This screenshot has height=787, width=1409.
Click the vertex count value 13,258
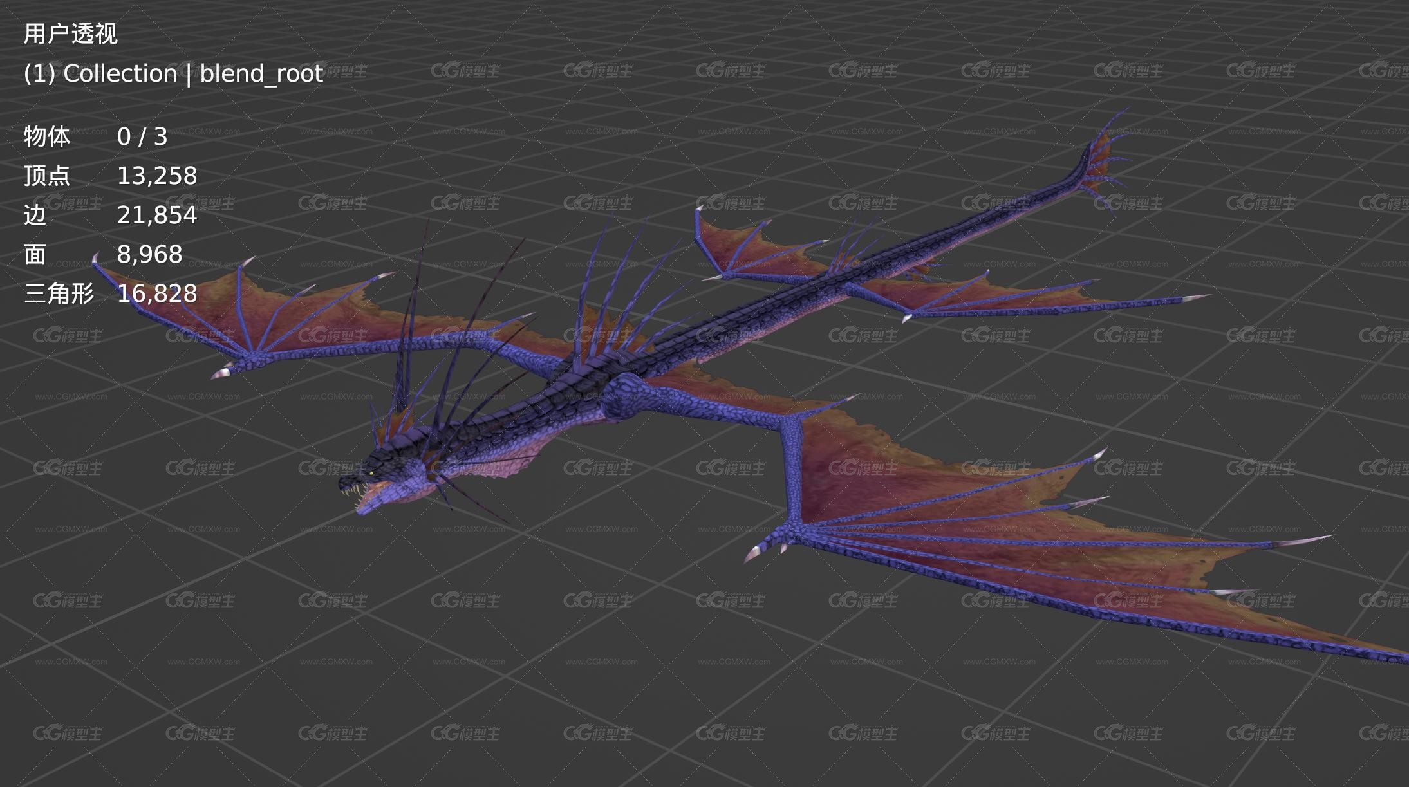click(x=157, y=176)
